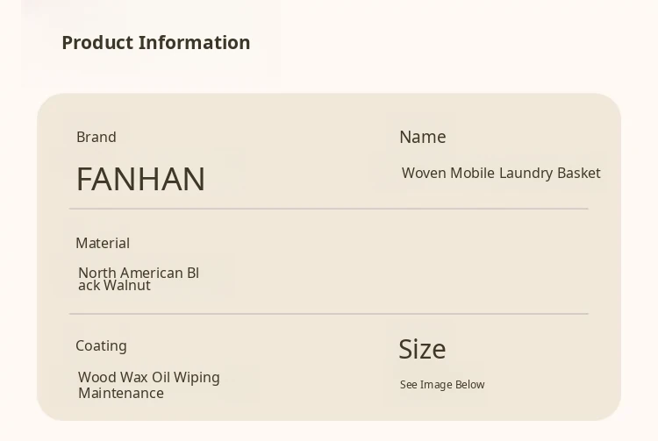Click the North American Bl text line
This screenshot has height=441, width=658.
(x=139, y=273)
